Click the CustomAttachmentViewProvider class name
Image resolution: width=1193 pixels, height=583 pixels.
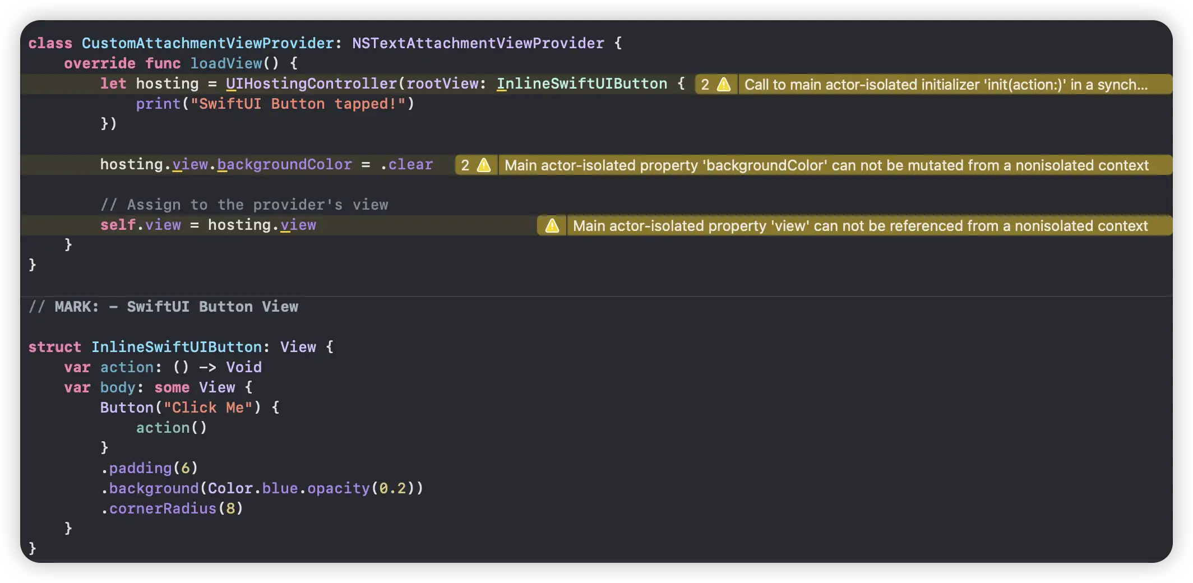(208, 43)
